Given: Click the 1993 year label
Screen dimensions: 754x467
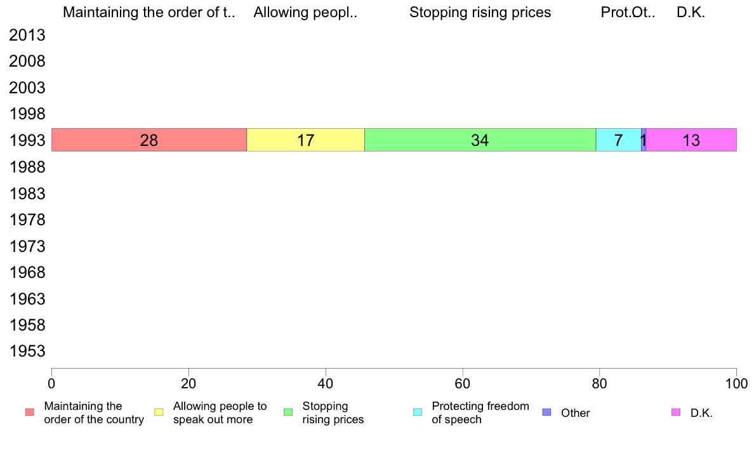Looking at the screenshot, I should pos(27,140).
